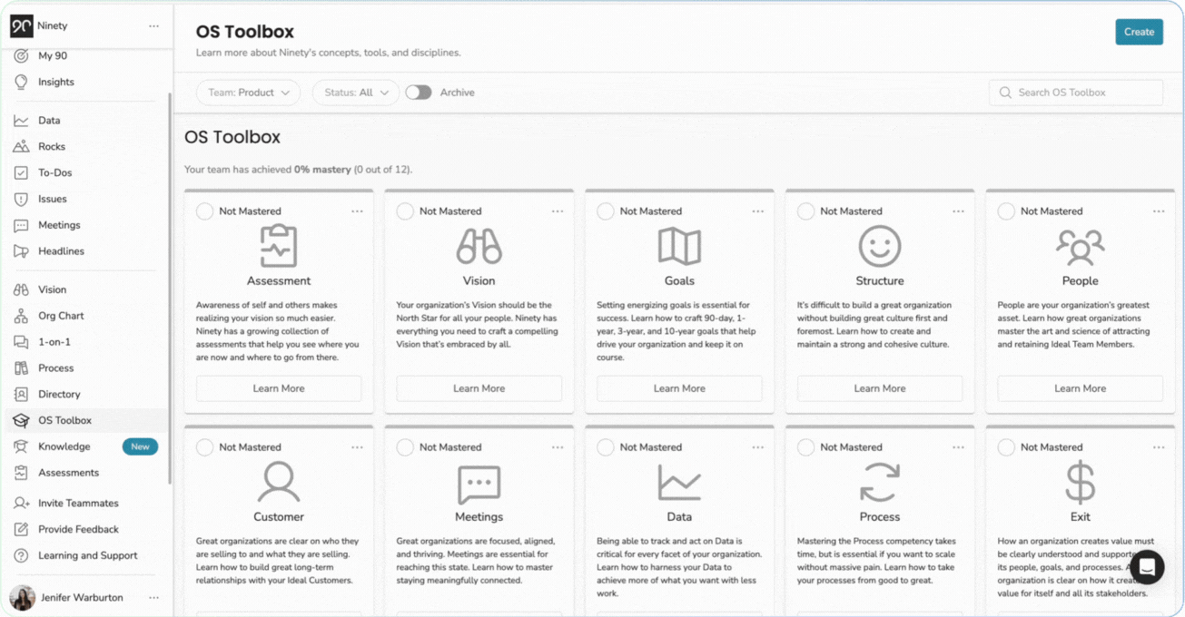Open the Status: All dropdown

[356, 93]
